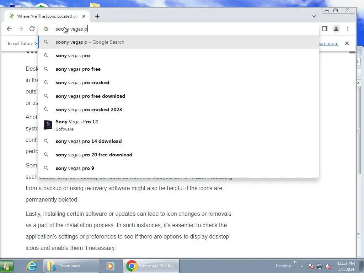Click the Desktop toolbar label in taskbar
364x273 pixels.
click(x=283, y=266)
